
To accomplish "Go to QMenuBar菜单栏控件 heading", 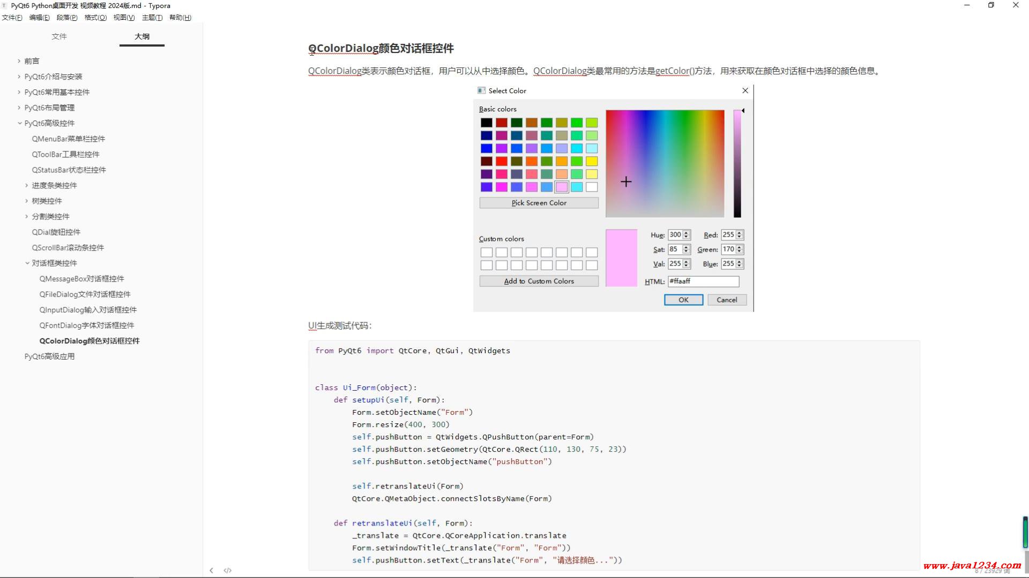I will click(69, 139).
